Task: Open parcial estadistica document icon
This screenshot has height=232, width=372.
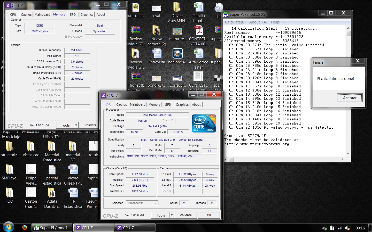Action: point(52,170)
